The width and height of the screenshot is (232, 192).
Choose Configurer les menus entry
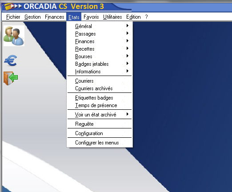click(100, 143)
